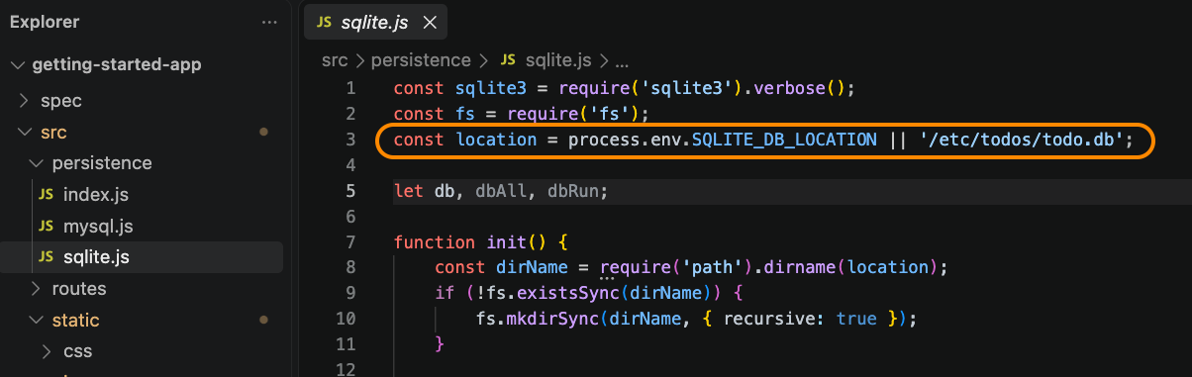Click the SQLITE_DB_LOCATION identifier in code
Image resolution: width=1192 pixels, height=377 pixels.
784,140
